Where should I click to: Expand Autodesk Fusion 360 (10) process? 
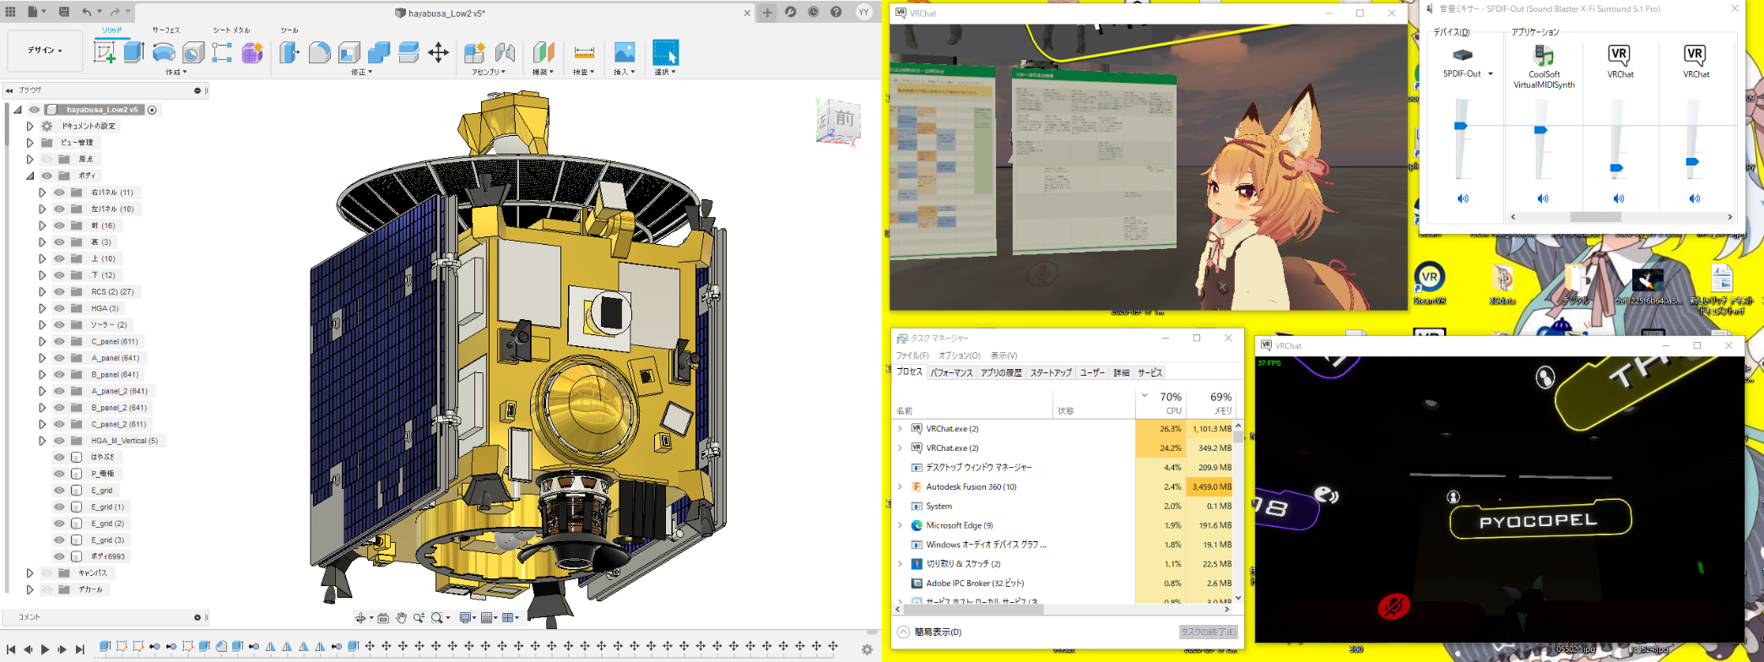pyautogui.click(x=900, y=486)
